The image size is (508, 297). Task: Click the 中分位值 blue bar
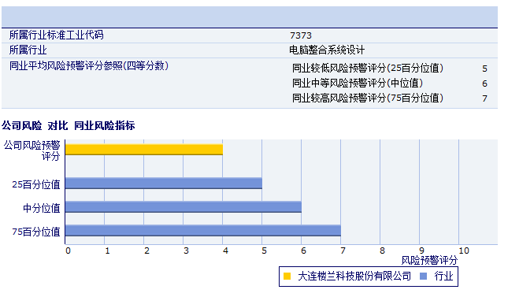pos(184,207)
